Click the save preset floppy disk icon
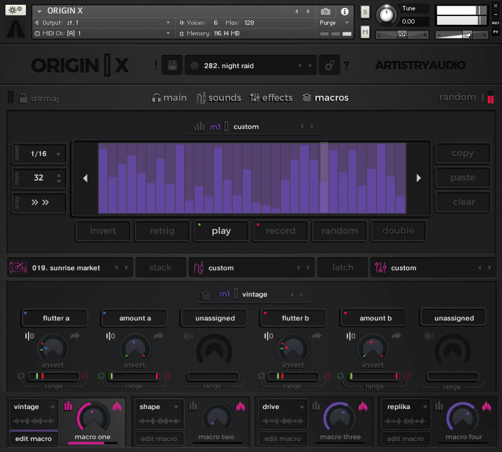This screenshot has width=502, height=452. pyautogui.click(x=172, y=65)
